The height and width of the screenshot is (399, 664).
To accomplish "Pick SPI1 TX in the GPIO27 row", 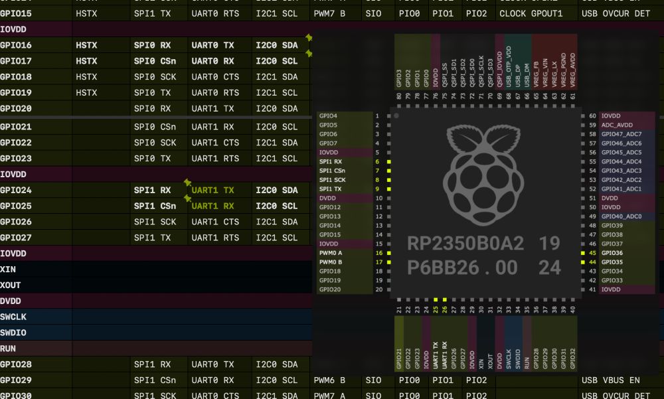I will pyautogui.click(x=152, y=238).
